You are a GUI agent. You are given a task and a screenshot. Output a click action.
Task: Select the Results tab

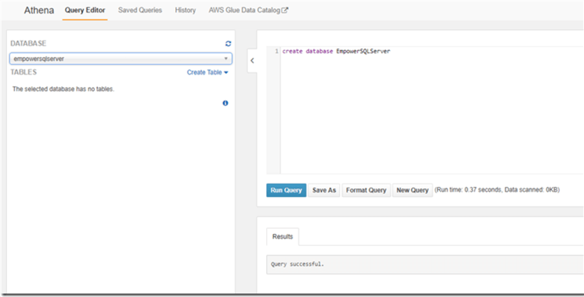tap(282, 237)
